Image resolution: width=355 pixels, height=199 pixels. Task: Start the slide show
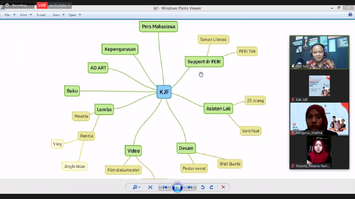pyautogui.click(x=177, y=187)
